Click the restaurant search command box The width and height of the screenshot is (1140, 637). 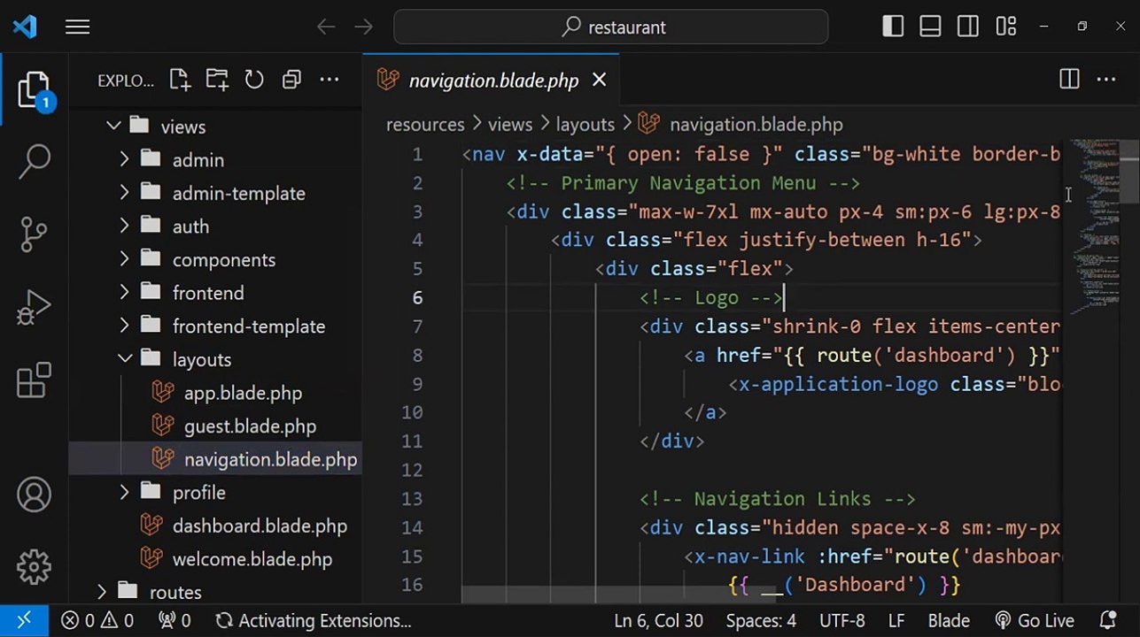(x=611, y=27)
